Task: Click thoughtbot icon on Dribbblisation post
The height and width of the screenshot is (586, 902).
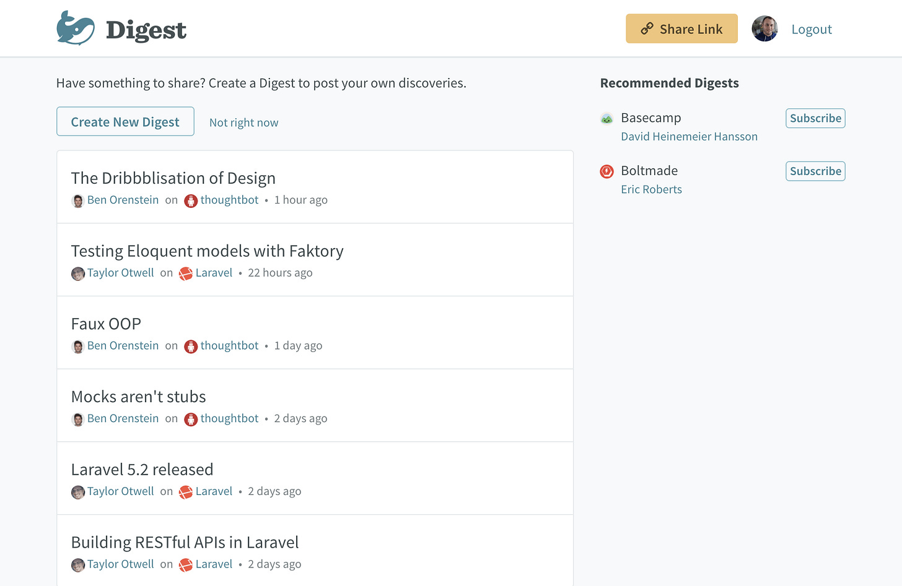Action: 191,200
